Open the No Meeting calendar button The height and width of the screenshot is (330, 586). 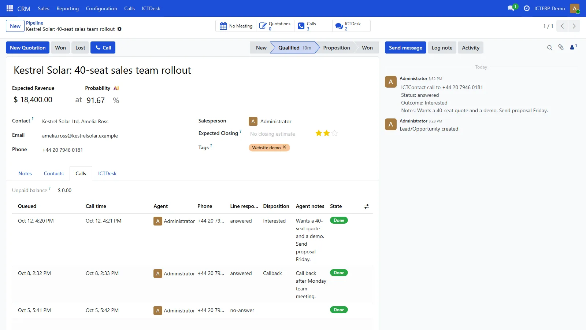[236, 26]
